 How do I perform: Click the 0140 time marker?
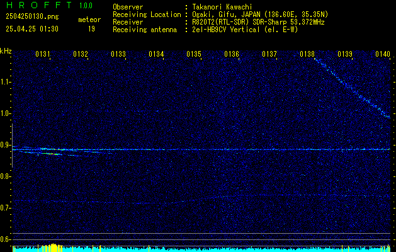[x=383, y=54]
